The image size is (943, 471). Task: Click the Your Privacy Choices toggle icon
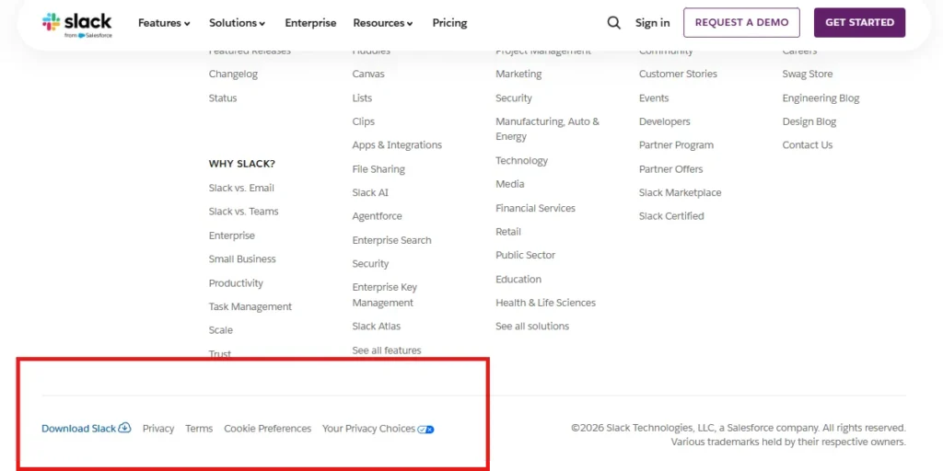(x=425, y=429)
